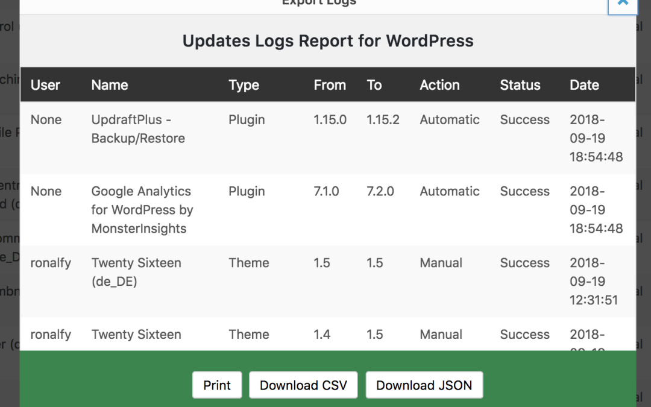The image size is (651, 407).
Task: Click the From column header
Action: (330, 85)
